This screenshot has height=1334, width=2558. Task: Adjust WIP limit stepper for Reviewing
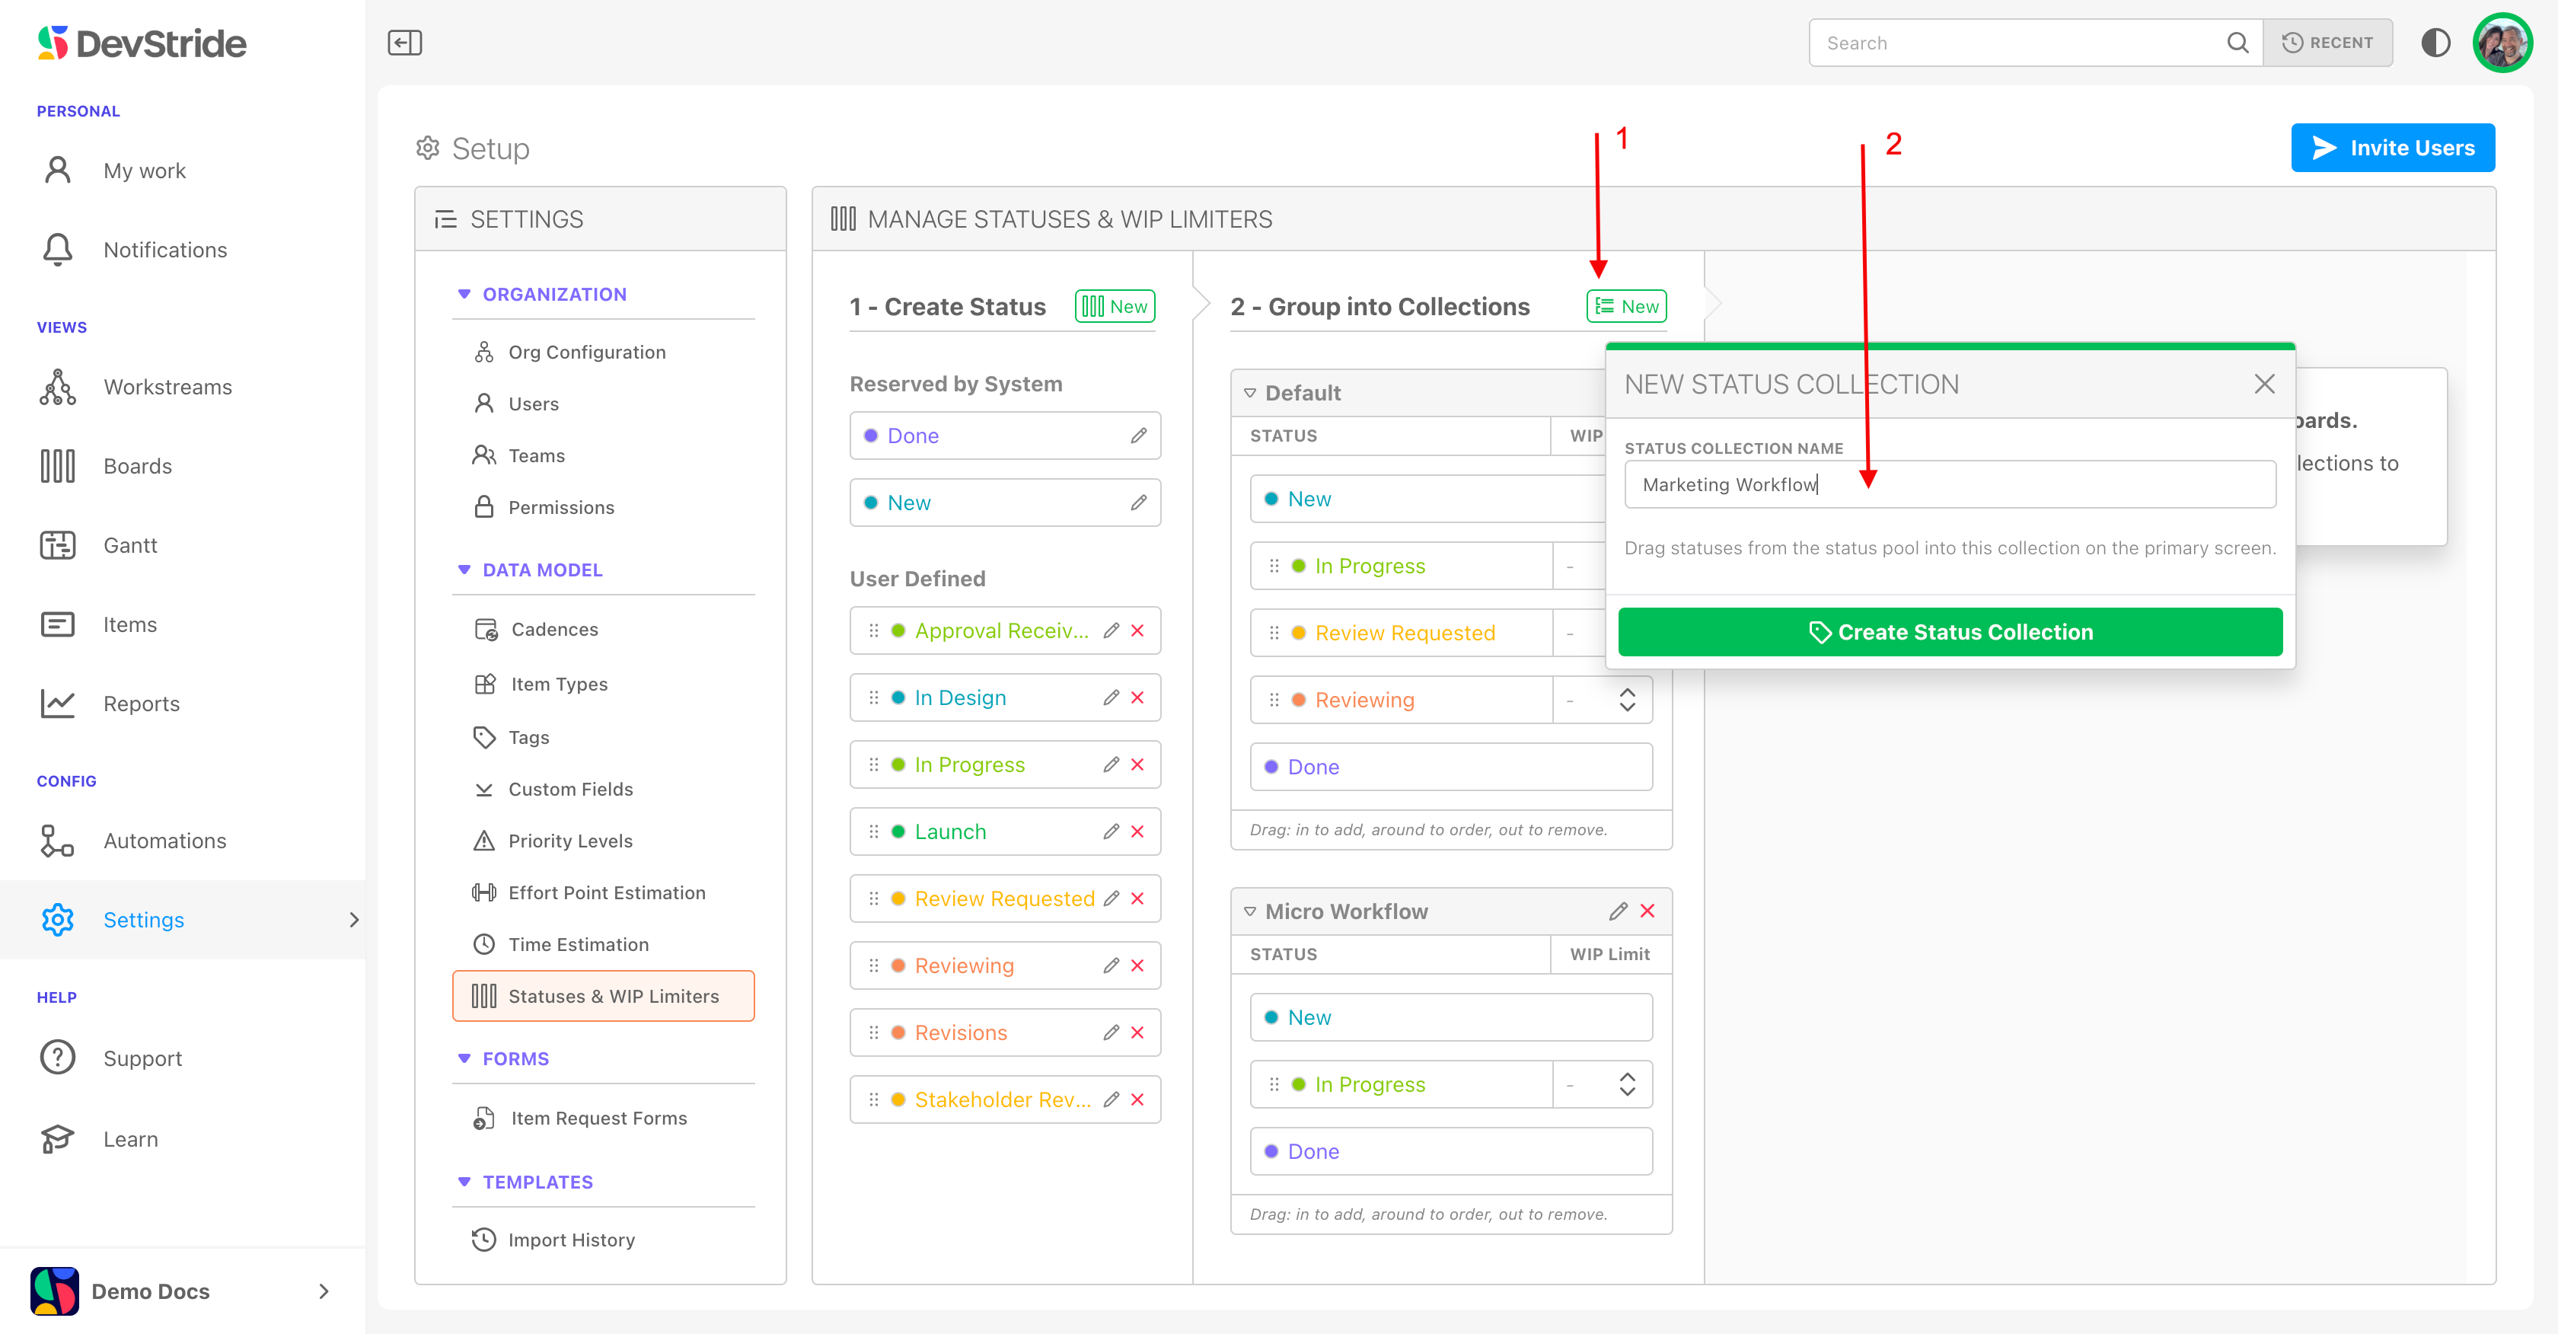pyautogui.click(x=1627, y=701)
